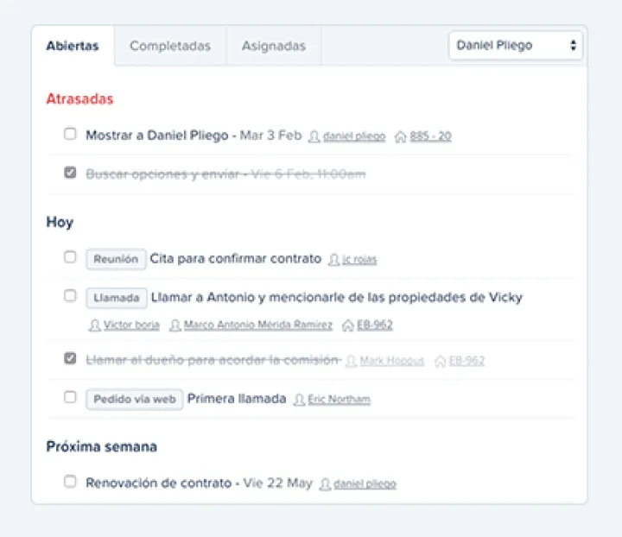The width and height of the screenshot is (622, 537).
Task: Open property link 885 - 20
Action: (x=430, y=136)
